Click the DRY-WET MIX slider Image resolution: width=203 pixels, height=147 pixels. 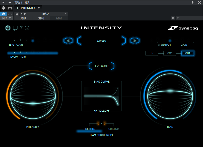tap(33, 53)
